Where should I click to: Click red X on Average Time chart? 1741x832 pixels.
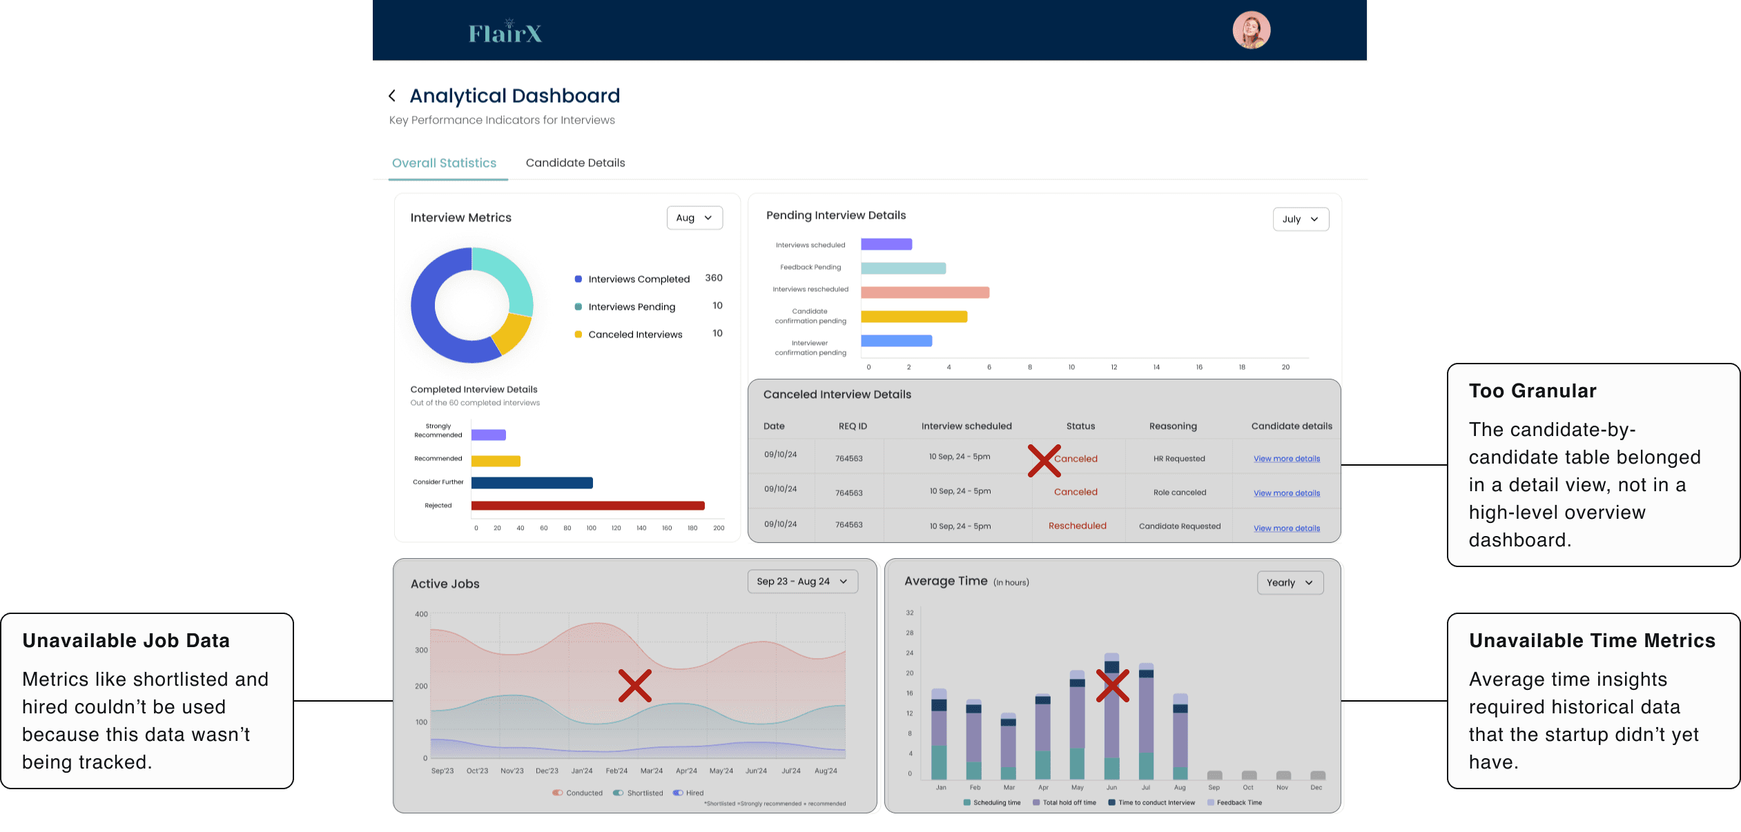[x=1112, y=686]
